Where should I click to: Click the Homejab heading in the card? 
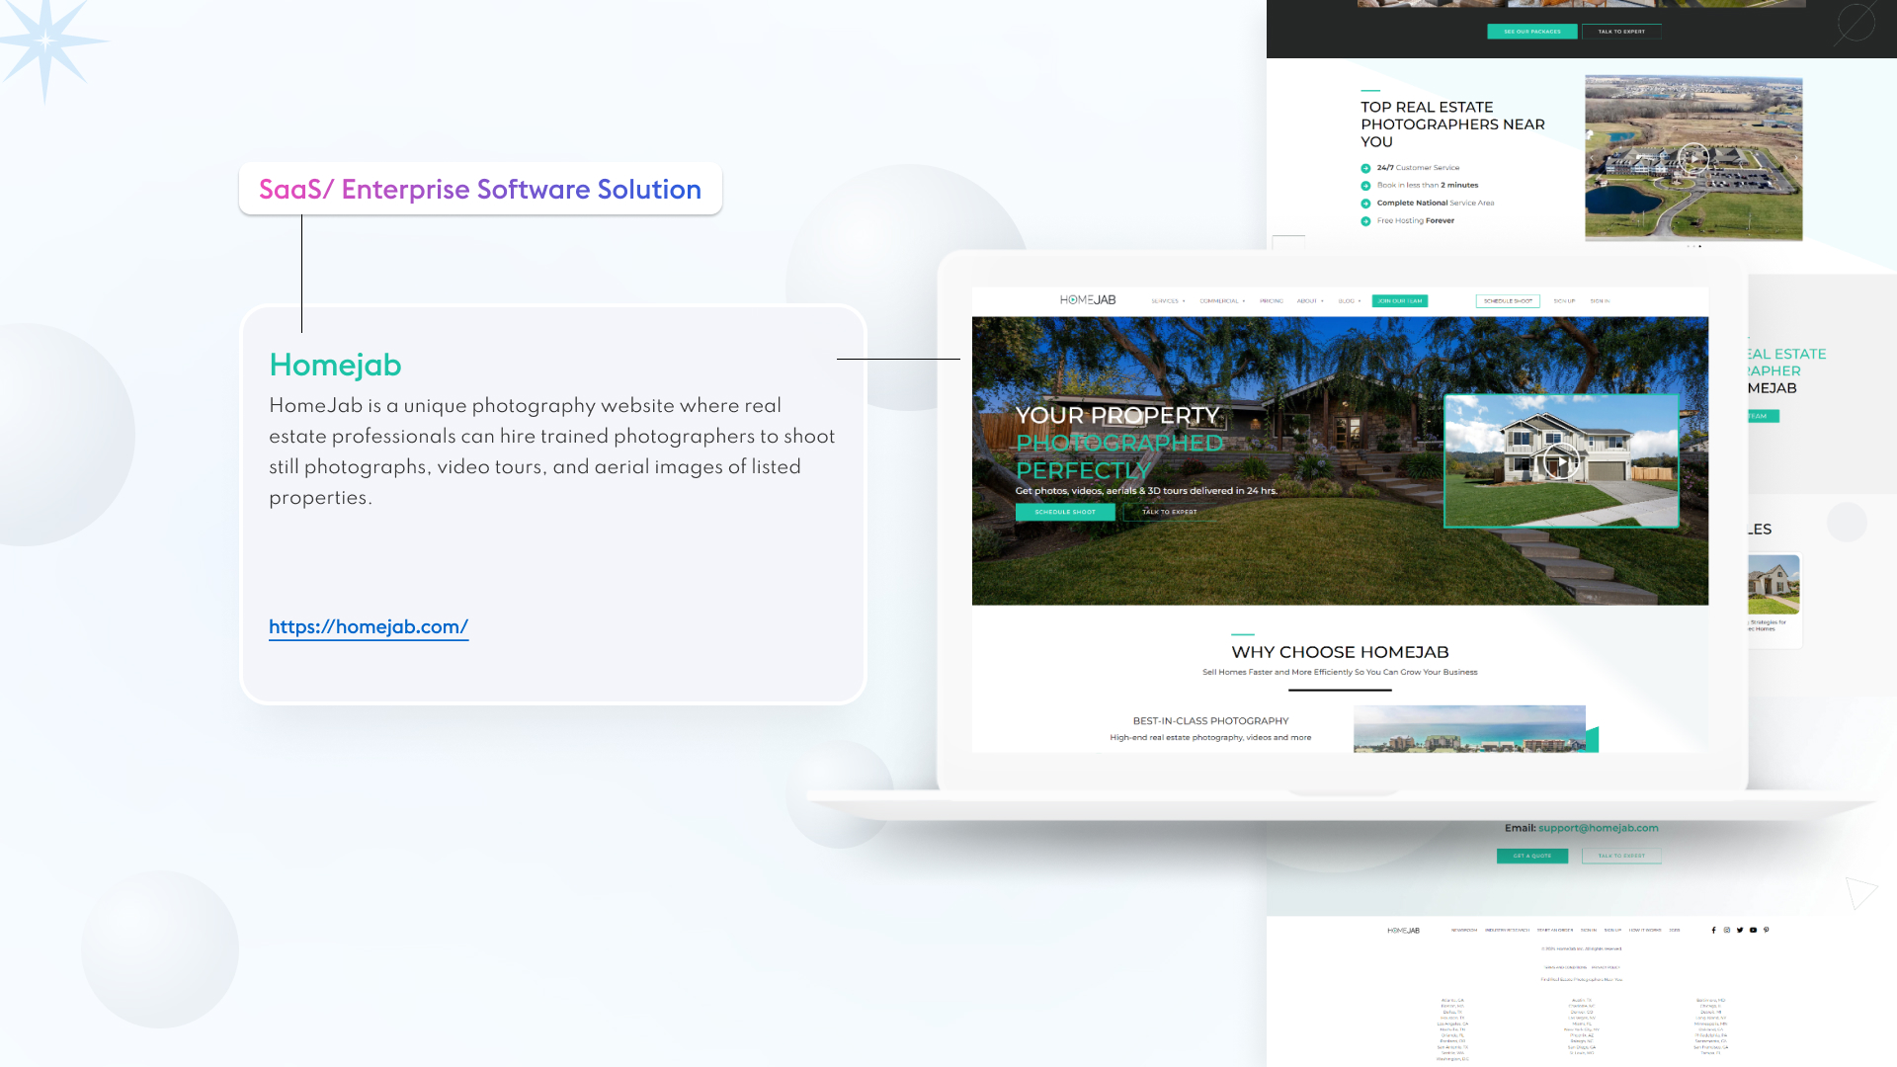tap(335, 365)
